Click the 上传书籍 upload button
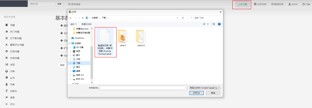 242,4
